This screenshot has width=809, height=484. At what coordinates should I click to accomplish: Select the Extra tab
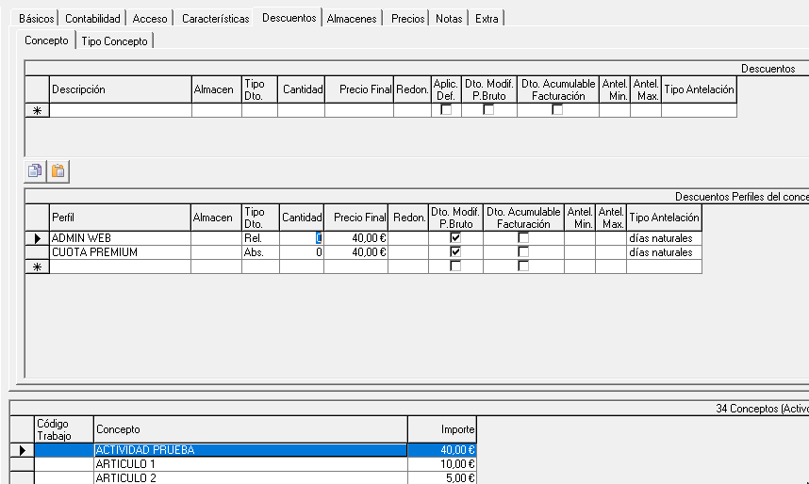[487, 19]
